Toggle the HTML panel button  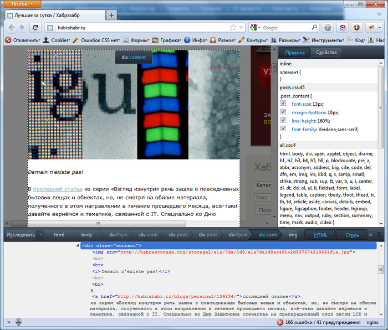[320, 235]
